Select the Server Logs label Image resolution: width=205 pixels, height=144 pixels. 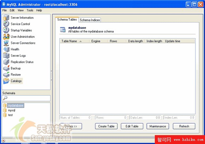[18, 56]
